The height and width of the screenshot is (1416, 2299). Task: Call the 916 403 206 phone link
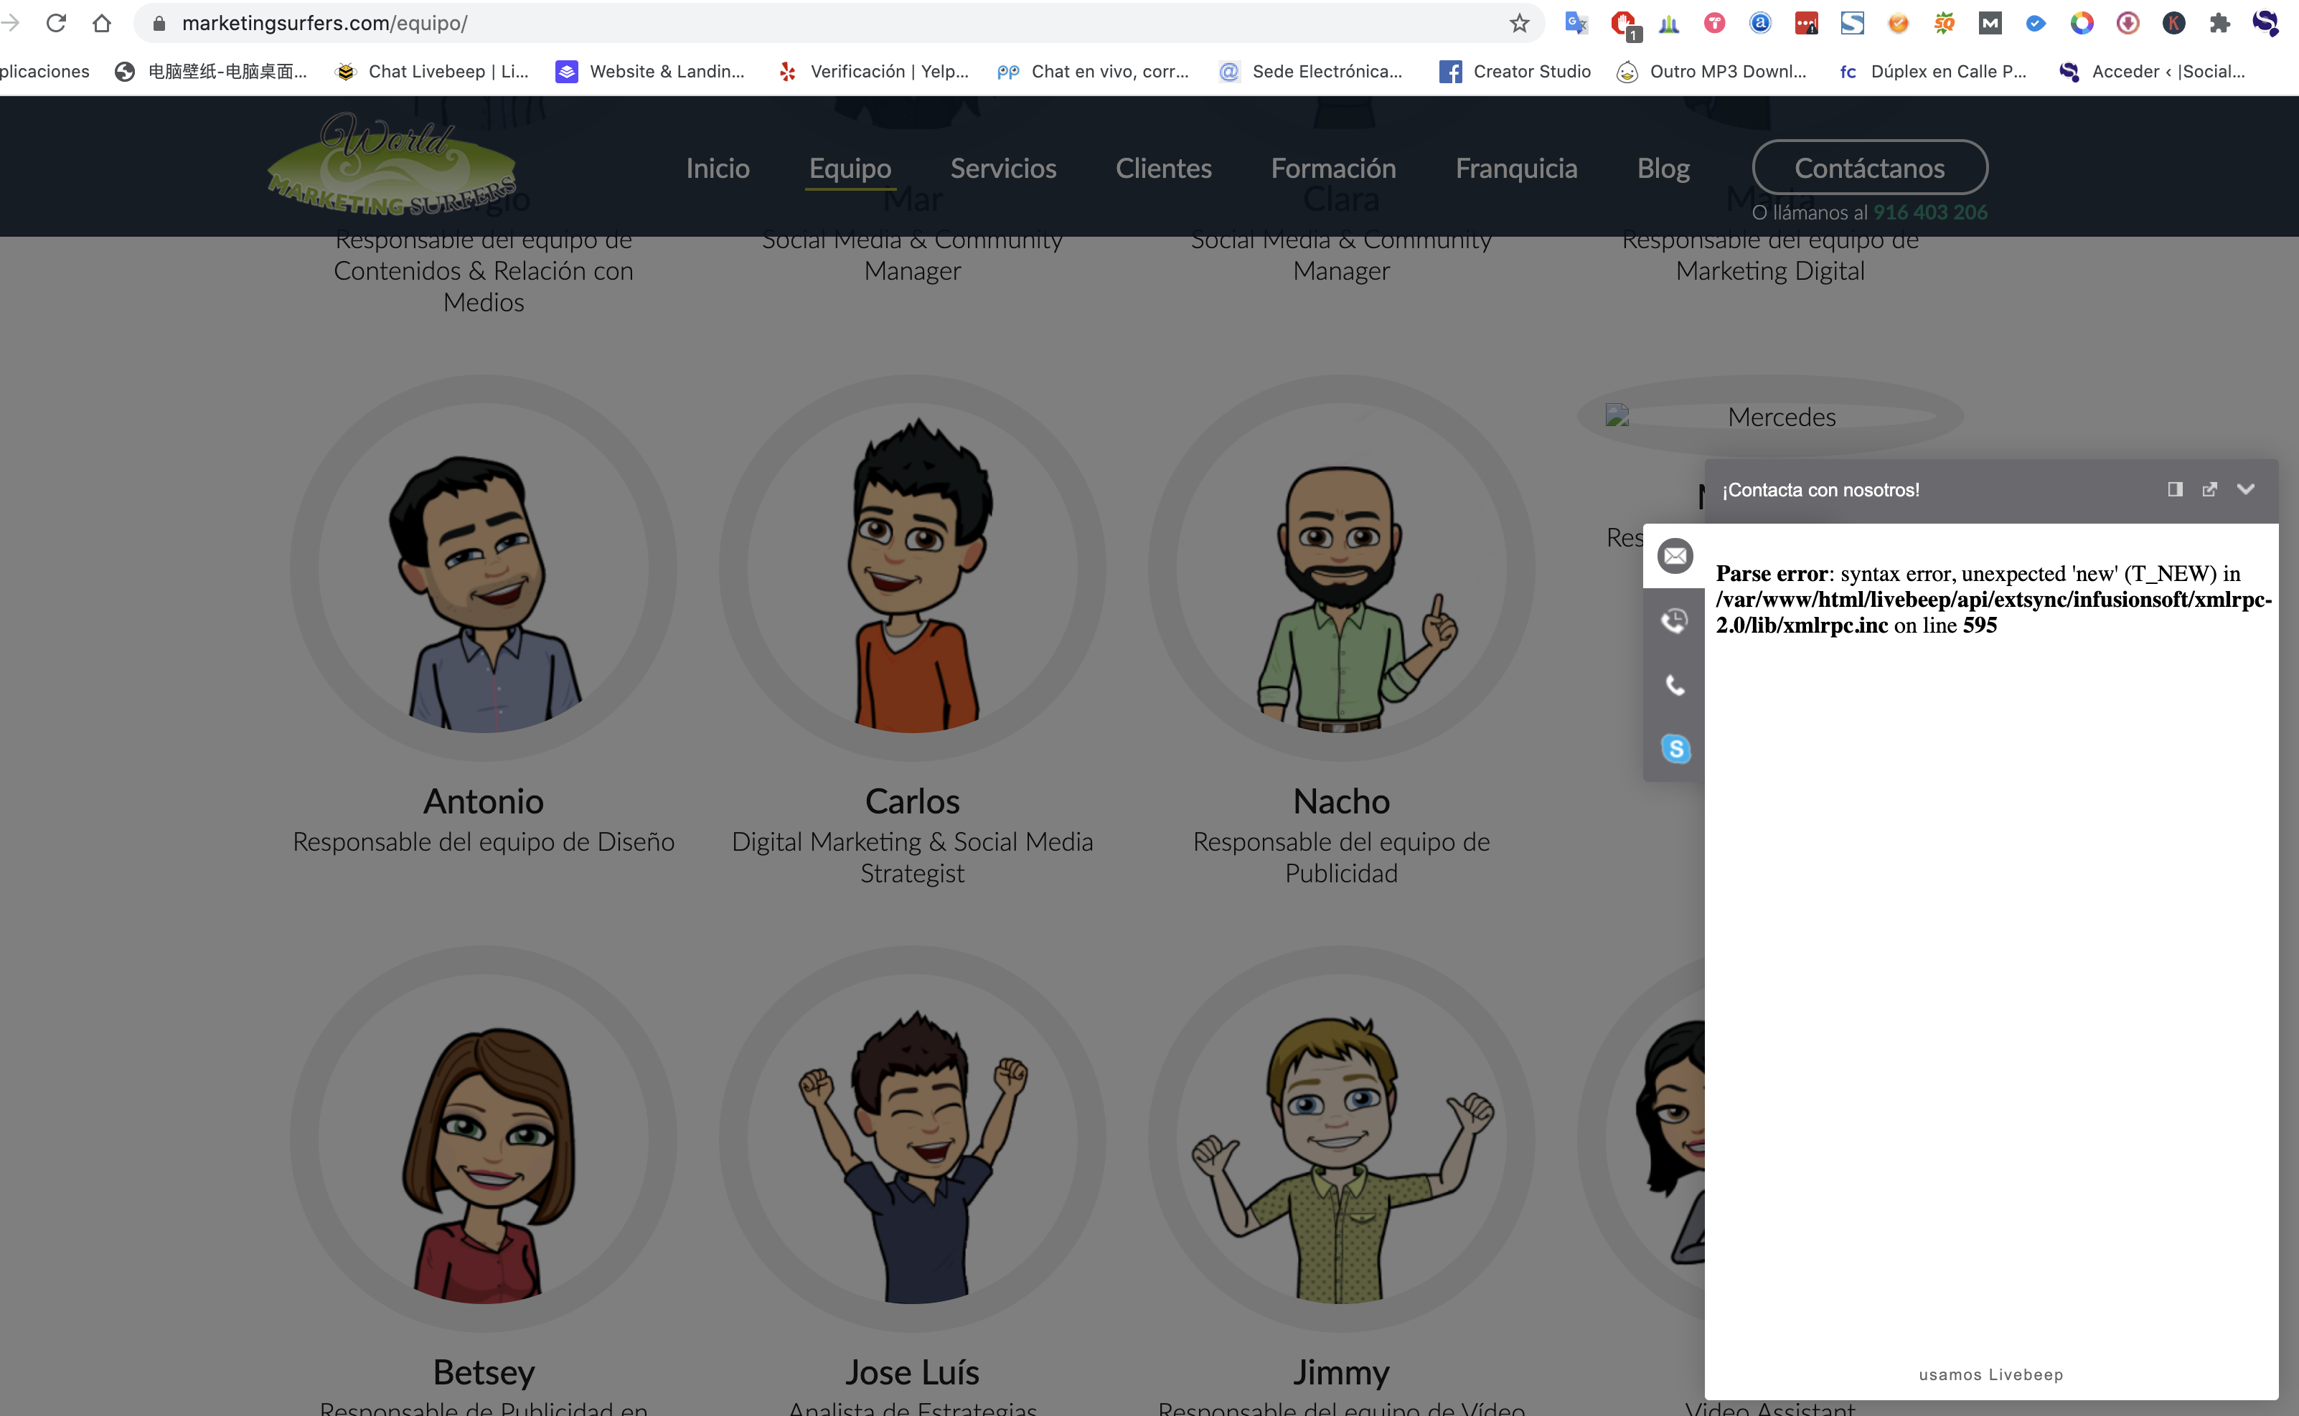(x=1930, y=212)
